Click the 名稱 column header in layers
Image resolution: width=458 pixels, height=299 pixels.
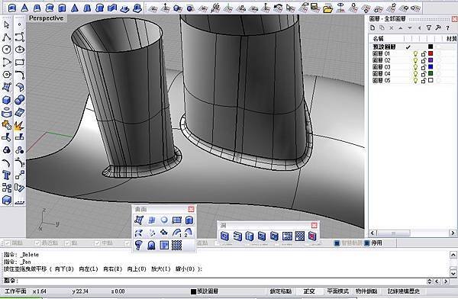379,39
